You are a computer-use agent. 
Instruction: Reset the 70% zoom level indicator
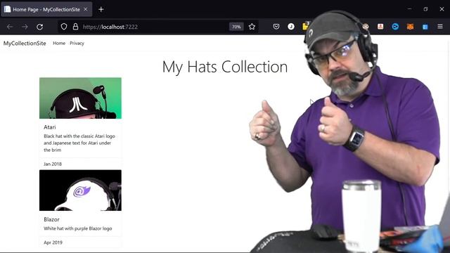click(x=236, y=27)
